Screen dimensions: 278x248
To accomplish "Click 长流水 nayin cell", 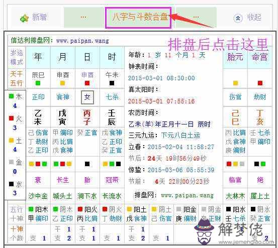I will 112,196.
